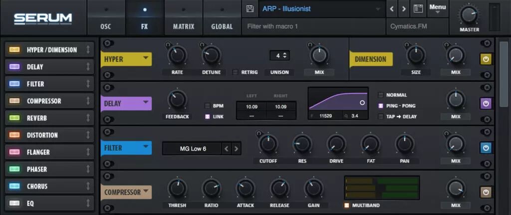Open the Hyper effect dropdown arrow
Screen dimensions: 511x215
[x=146, y=58]
